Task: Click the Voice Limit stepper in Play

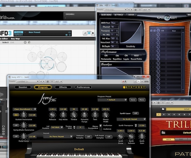Action: (x=117, y=42)
